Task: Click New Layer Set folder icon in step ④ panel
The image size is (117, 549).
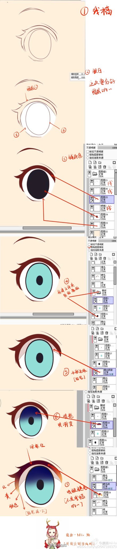Action: (x=101, y=254)
